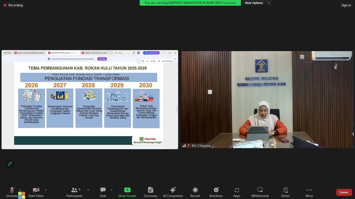Click the green annotation pencil icon
355x199 pixels.
10,164
